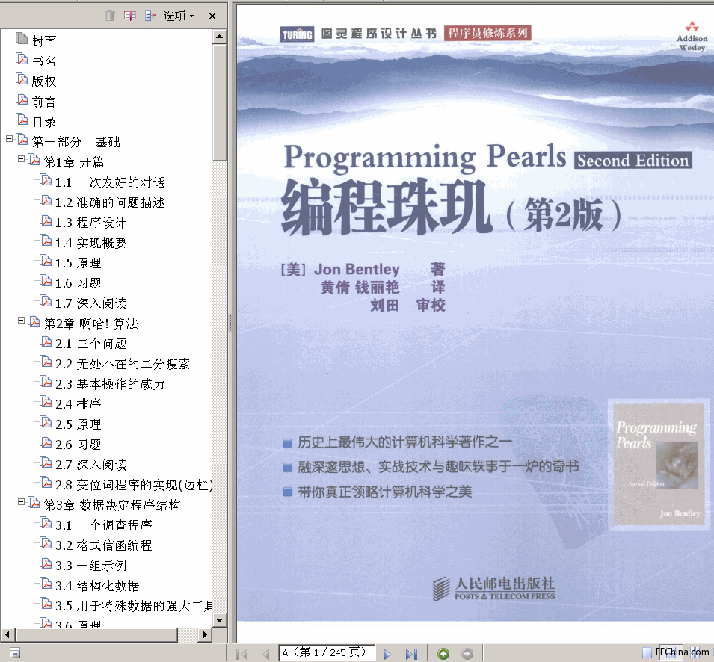Click the green previous view arrow
The image size is (714, 662).
coord(443,654)
